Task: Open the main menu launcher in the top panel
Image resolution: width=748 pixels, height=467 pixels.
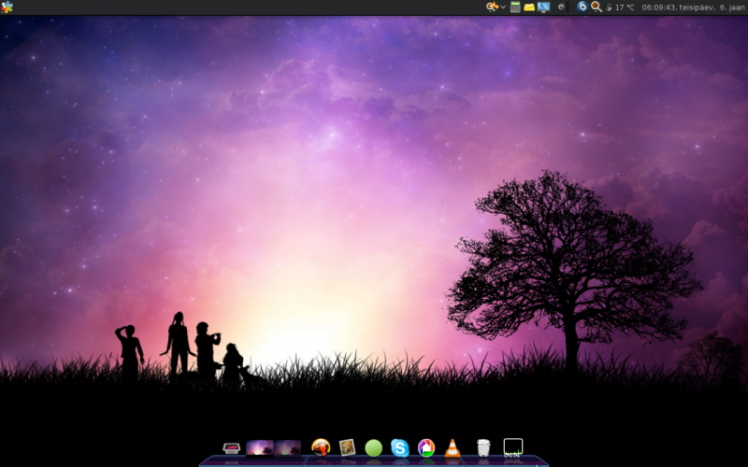Action: (7, 7)
